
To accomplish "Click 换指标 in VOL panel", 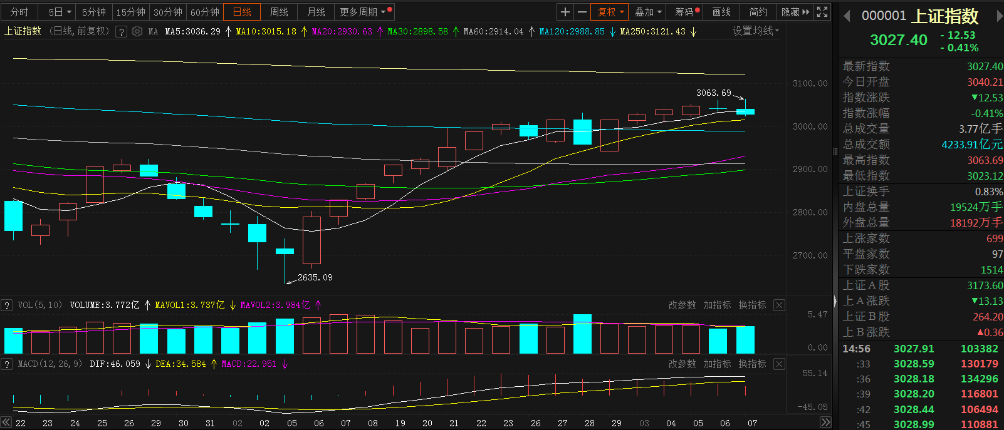I will pyautogui.click(x=752, y=305).
